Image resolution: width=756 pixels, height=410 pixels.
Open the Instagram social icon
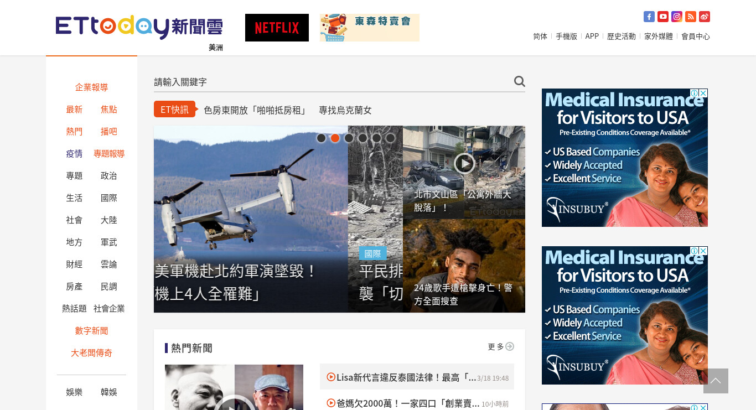point(677,17)
